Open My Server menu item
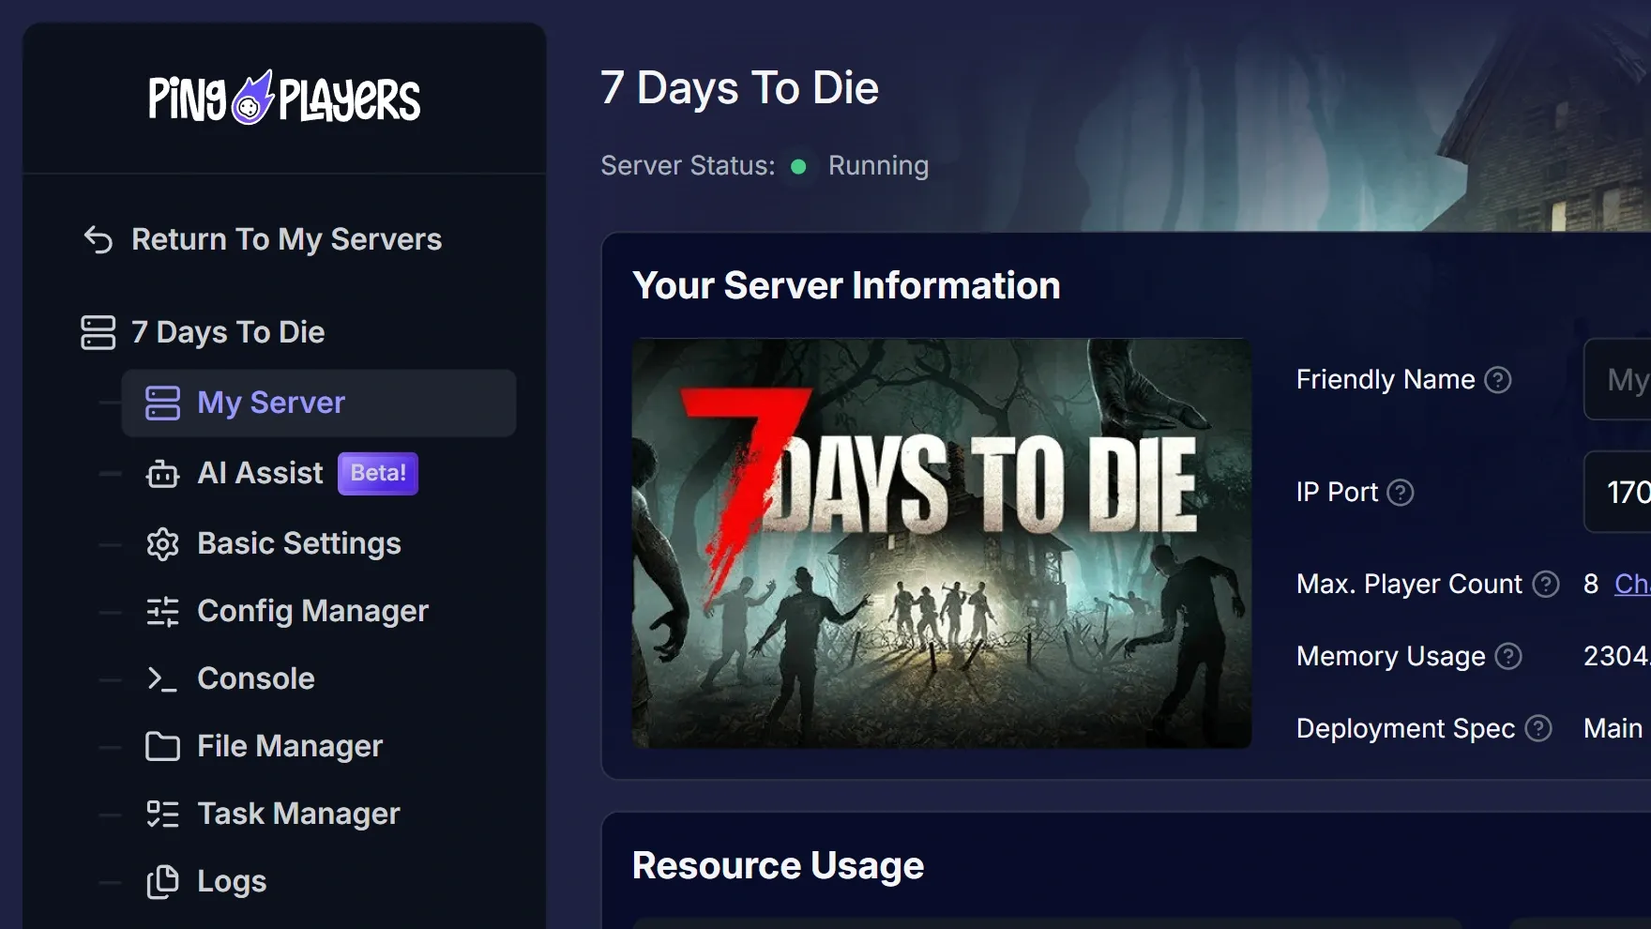Viewport: 1651px width, 929px height. tap(319, 404)
